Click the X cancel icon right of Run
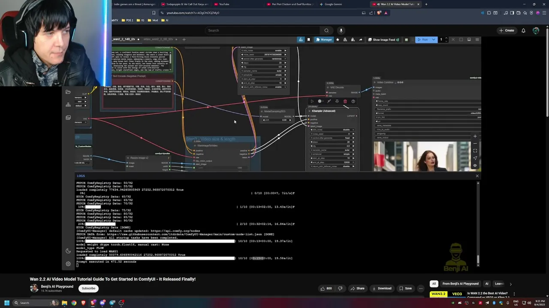Image resolution: width=549 pixels, height=308 pixels. [453, 40]
